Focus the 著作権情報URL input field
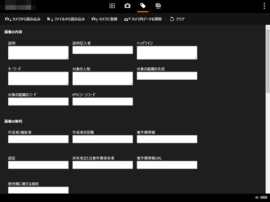 pos(167,165)
